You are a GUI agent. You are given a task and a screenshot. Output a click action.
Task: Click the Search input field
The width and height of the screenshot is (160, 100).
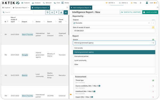pos(18,12)
